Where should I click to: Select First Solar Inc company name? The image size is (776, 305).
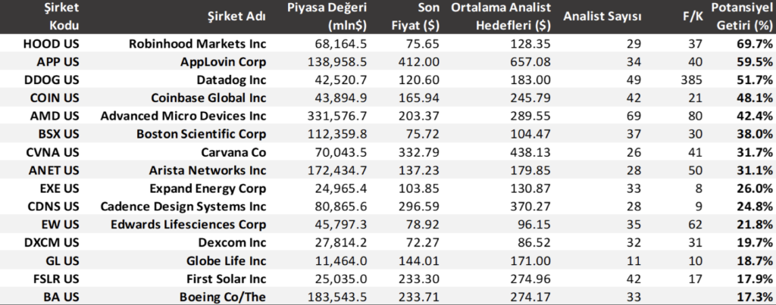pos(224,279)
